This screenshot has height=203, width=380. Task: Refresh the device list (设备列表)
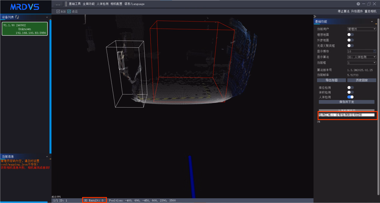[17, 17]
